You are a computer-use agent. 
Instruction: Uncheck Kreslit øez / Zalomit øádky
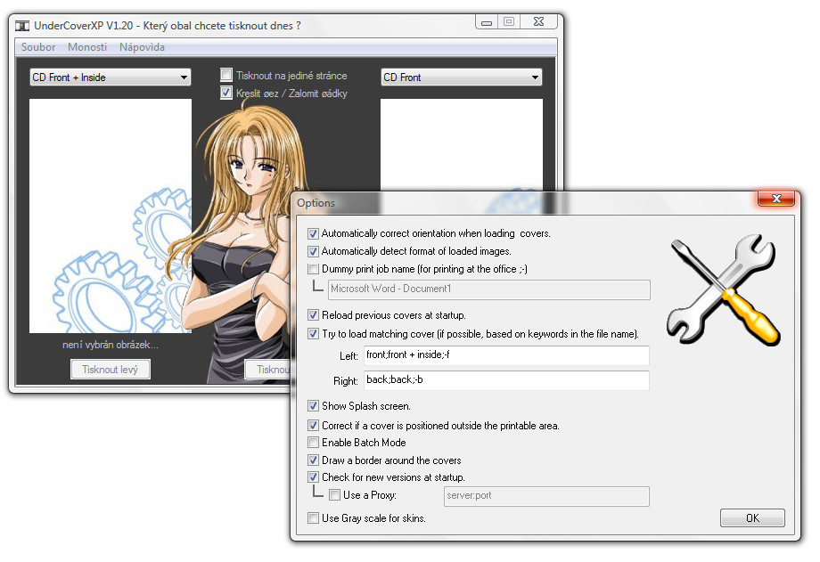(x=225, y=93)
